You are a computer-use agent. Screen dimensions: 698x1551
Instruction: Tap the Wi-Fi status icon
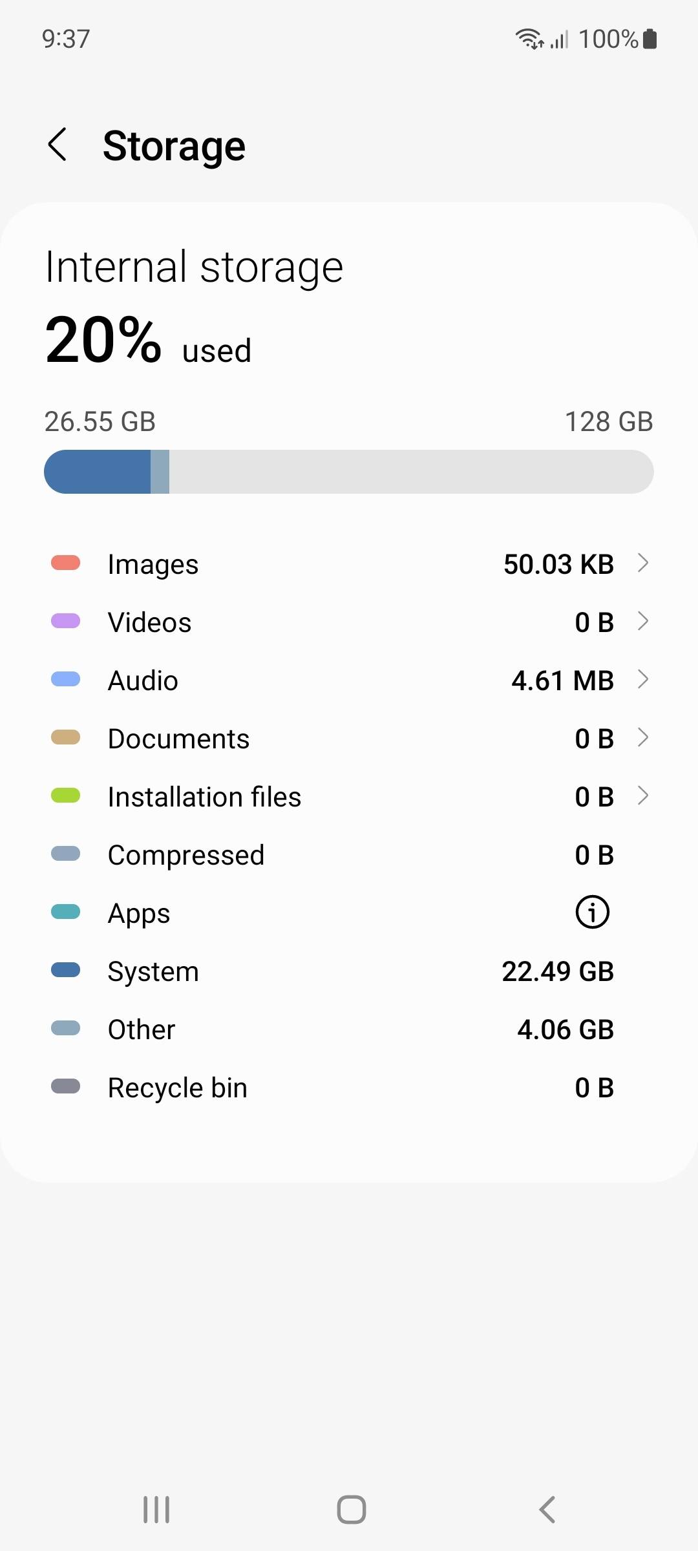tap(529, 39)
